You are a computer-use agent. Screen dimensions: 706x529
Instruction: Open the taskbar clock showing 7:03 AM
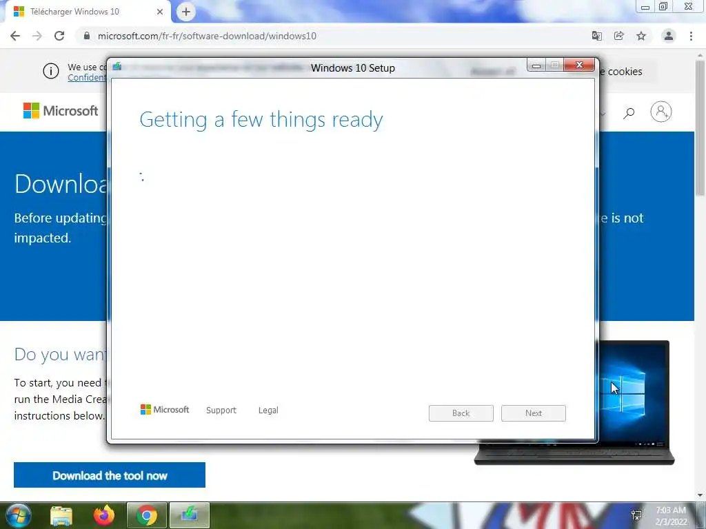[x=671, y=516]
